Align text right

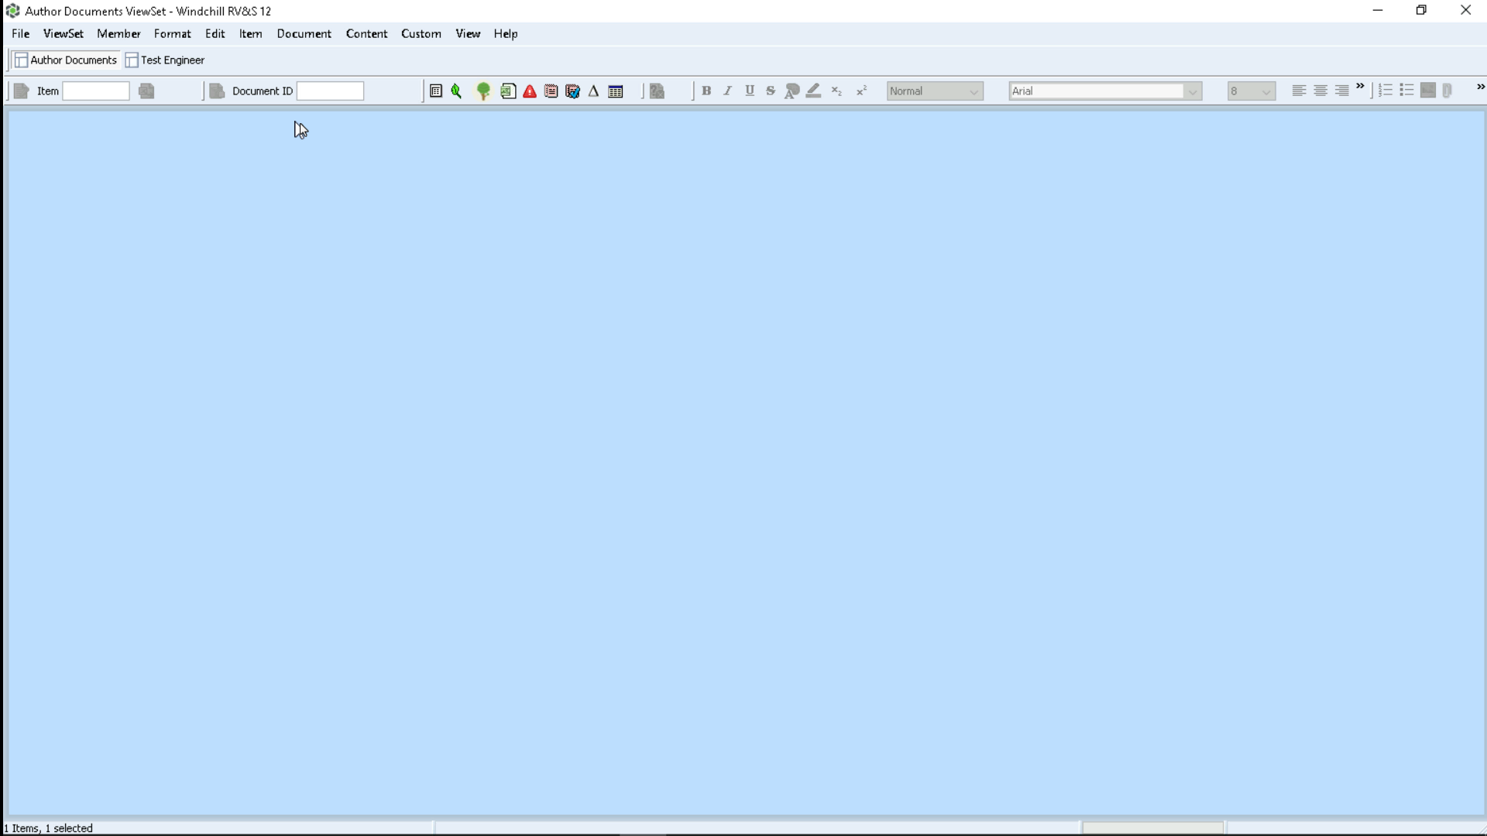[x=1342, y=91]
